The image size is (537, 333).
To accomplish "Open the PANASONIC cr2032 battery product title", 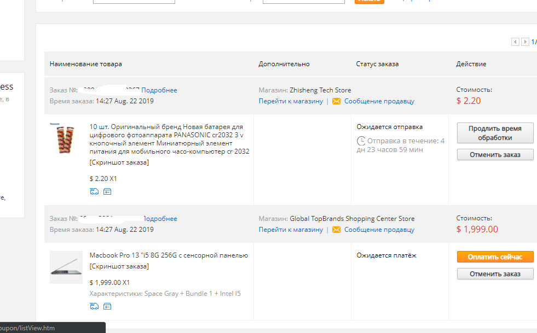I will (x=170, y=139).
